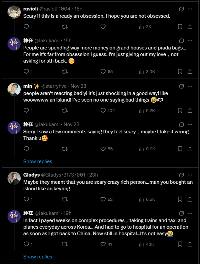Reply to lakukami's prada bags tweet
The width and height of the screenshot is (200, 264).
click(x=26, y=72)
